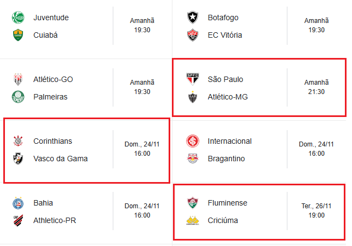Screen dimensions: 352x246
Task: Click the EC Vitória crest
Action: [193, 35]
